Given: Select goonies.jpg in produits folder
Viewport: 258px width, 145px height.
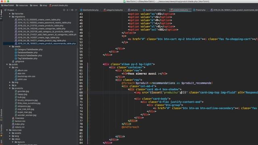Looking at the screenshot, I should (x=22, y=91).
